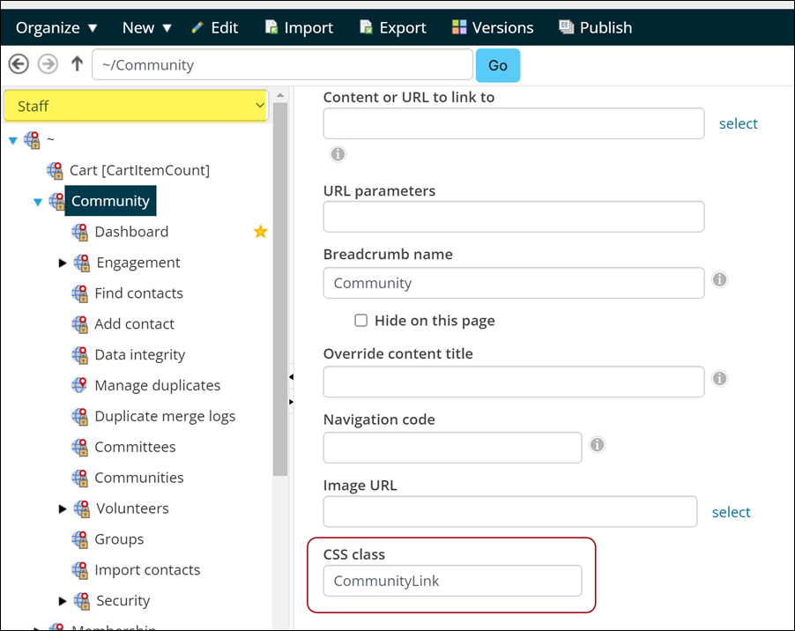
Task: Select Duplicate merge logs in the tree
Action: coord(166,416)
